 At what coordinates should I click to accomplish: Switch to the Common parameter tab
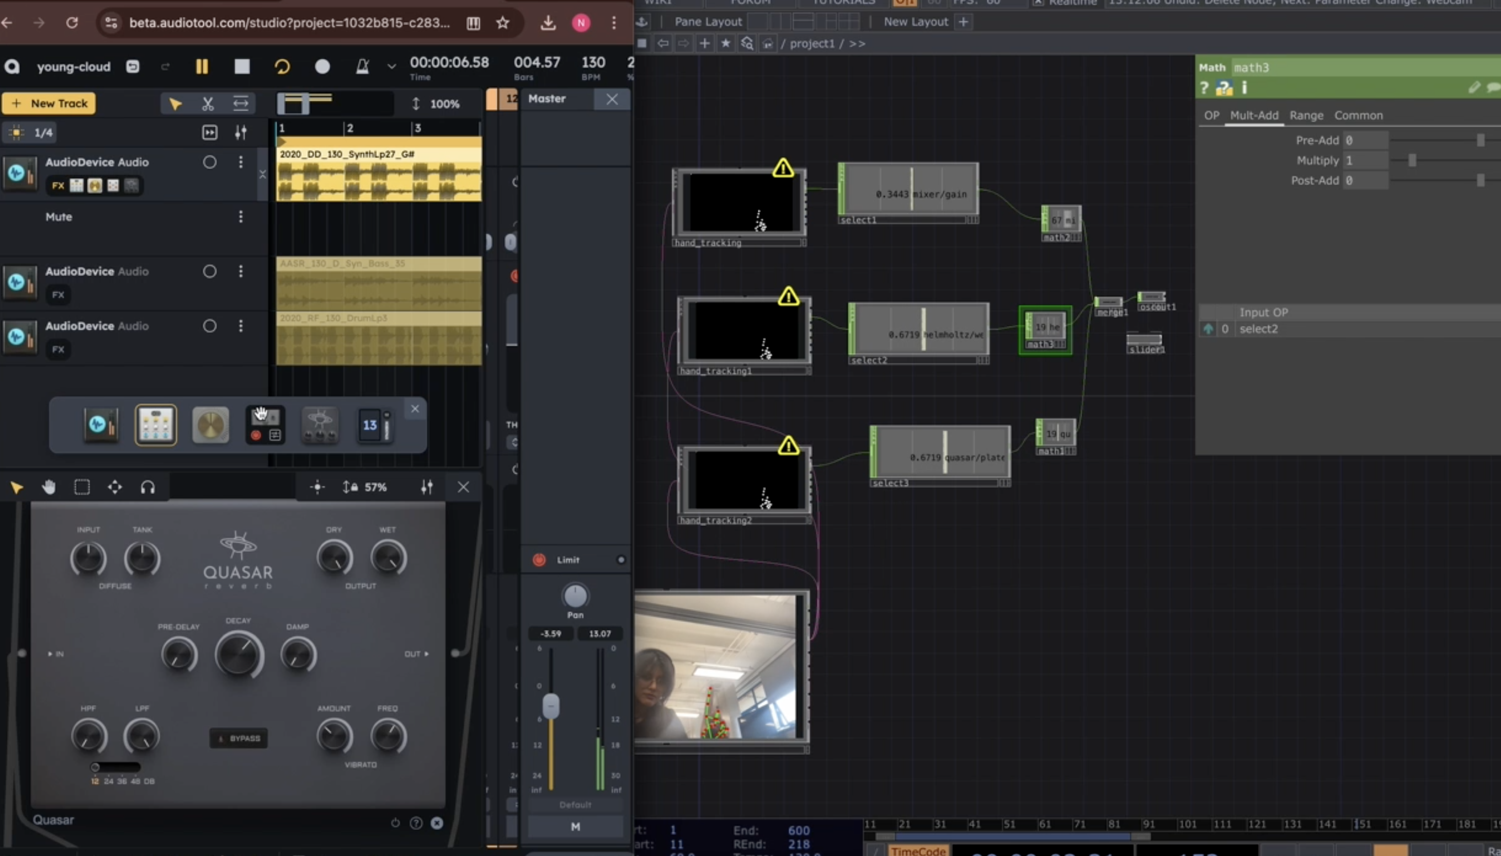[x=1358, y=115]
